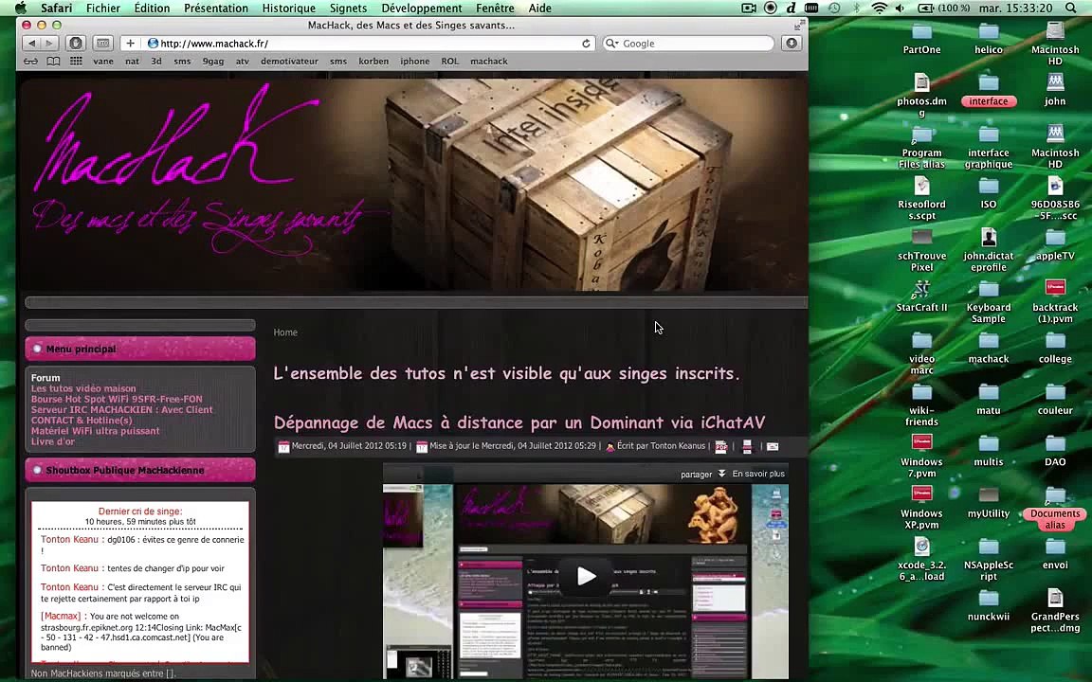Open the iphone bookmark

click(x=414, y=62)
